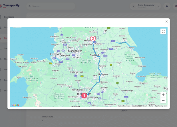Open Dashboard in the sidebar
Viewport: 177px width, 127px height.
9,17
